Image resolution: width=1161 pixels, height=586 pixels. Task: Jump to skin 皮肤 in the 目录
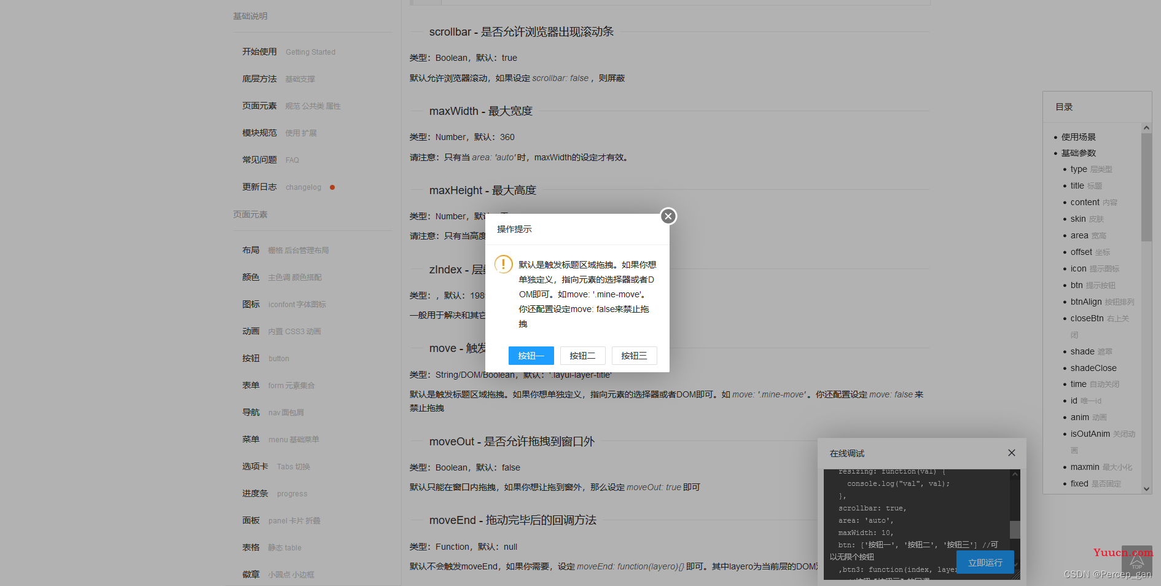[1087, 219]
